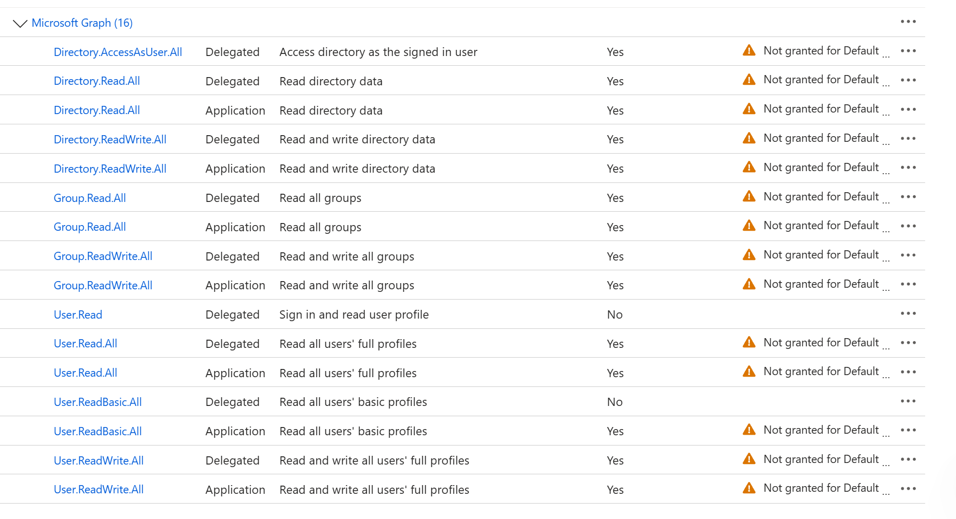Screen dimensions: 956x519
Task: Select 'Access directory as the signed in user' description
Action: 378,52
